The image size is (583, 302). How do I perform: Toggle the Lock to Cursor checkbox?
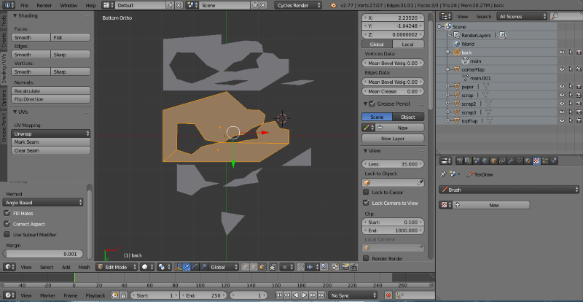[366, 193]
